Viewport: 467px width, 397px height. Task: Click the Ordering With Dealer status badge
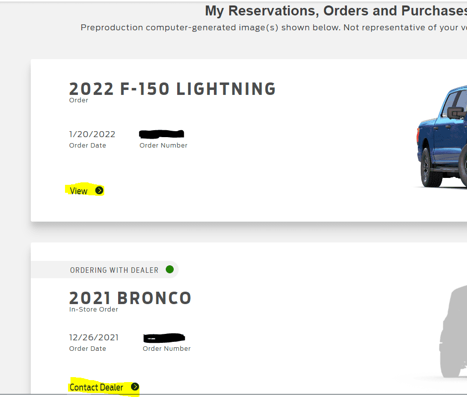[x=114, y=270]
